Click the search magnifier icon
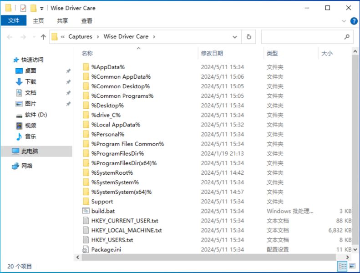Screen dimensions: 360x273 tap(347, 37)
